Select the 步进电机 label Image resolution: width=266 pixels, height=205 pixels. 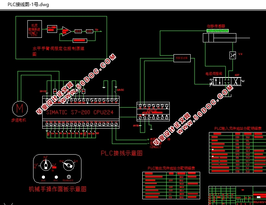click(x=19, y=120)
